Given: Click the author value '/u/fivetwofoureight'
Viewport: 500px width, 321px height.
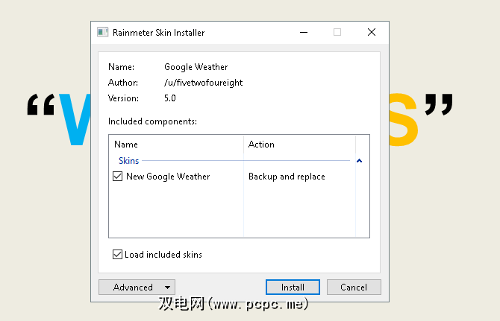Looking at the screenshot, I should pos(203,83).
